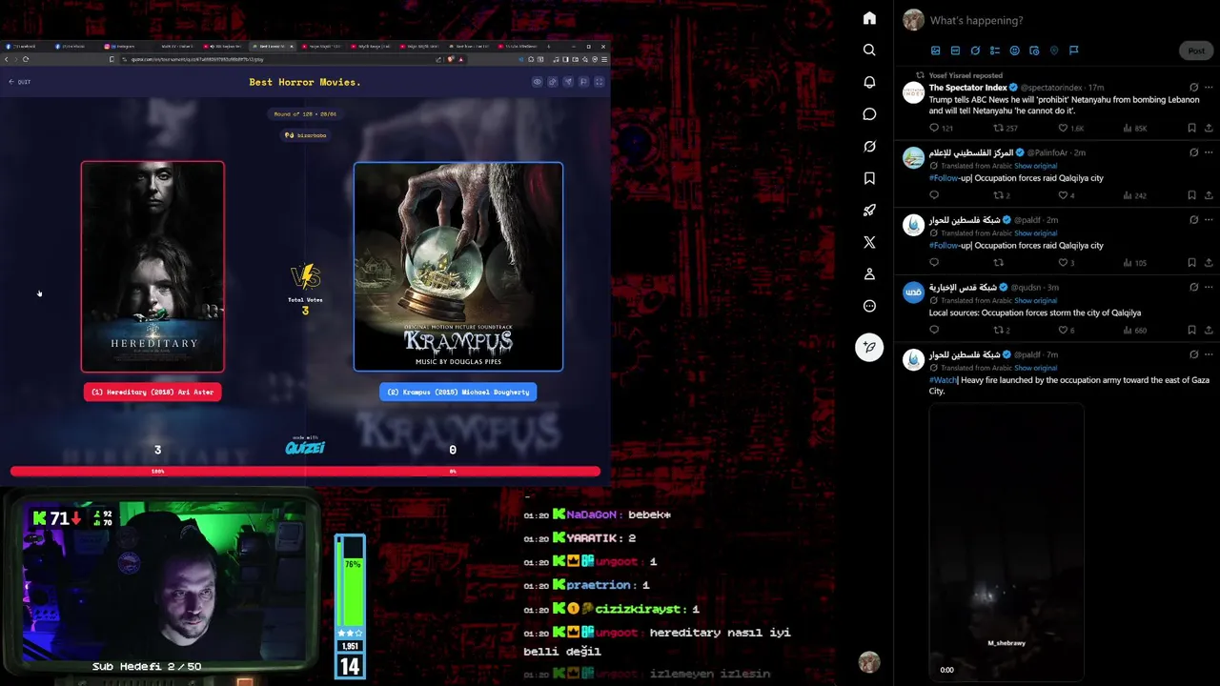Open more options on the @PalinfoAr post
Screen dimensions: 1220x686
coord(1209,152)
